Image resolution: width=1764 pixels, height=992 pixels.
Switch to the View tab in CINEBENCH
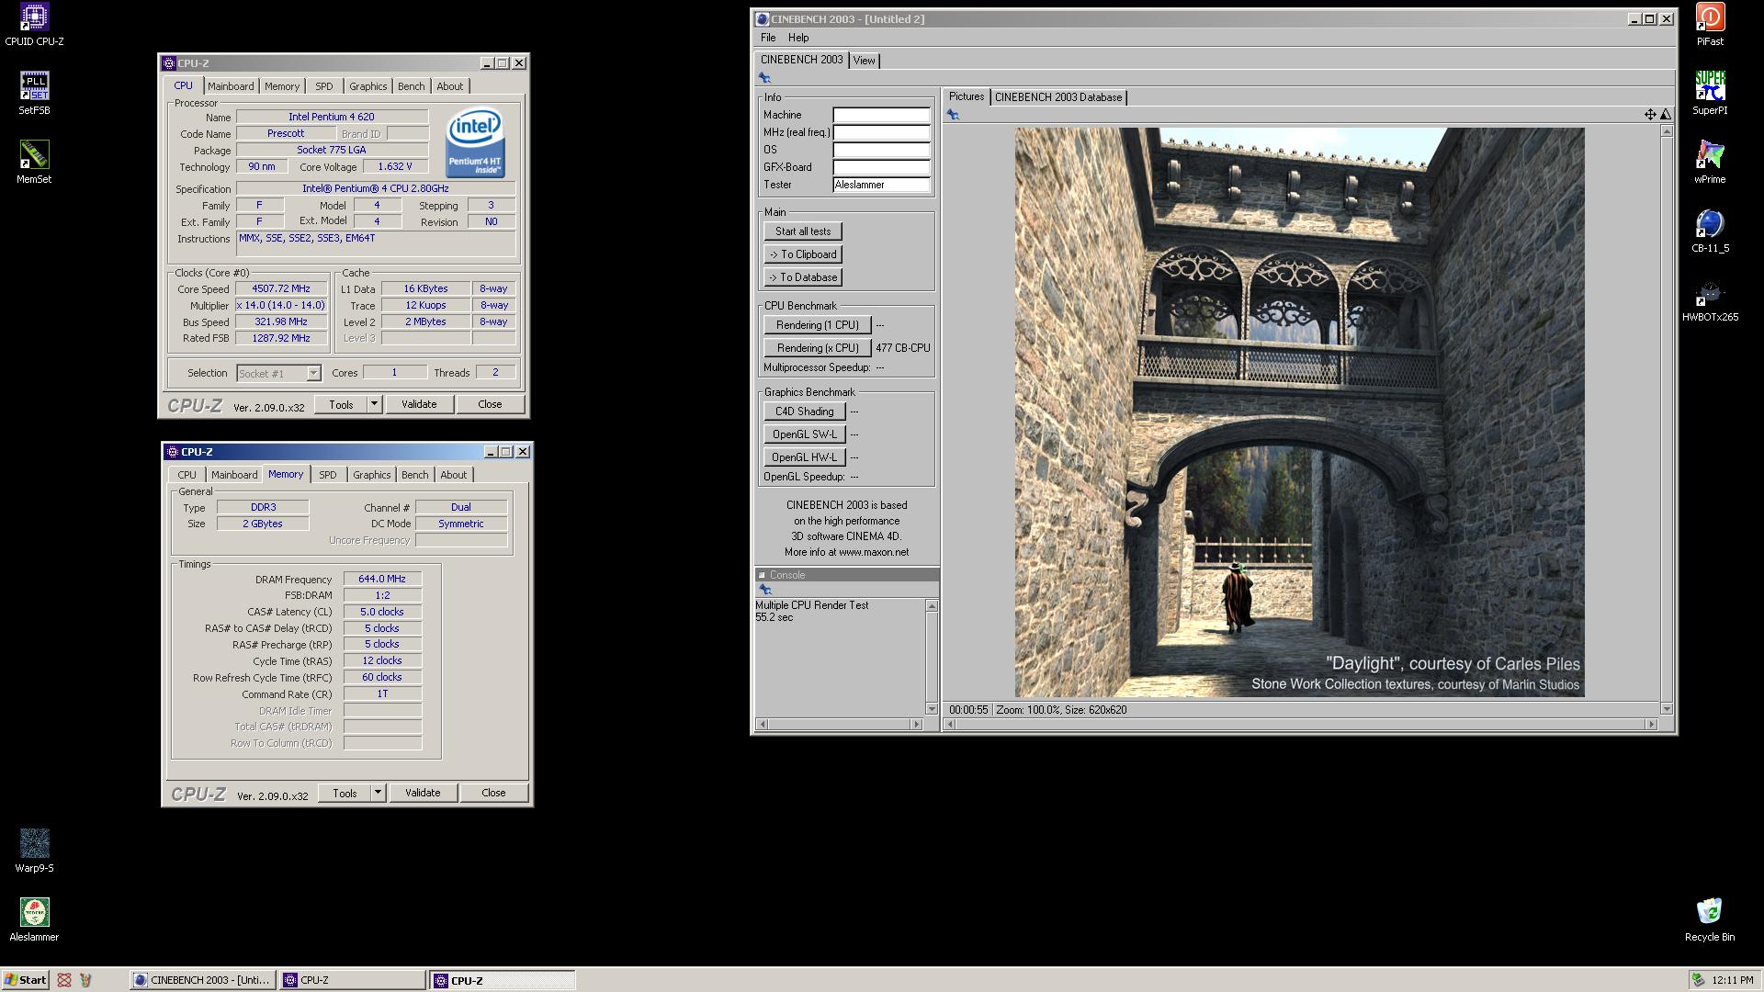tap(864, 61)
